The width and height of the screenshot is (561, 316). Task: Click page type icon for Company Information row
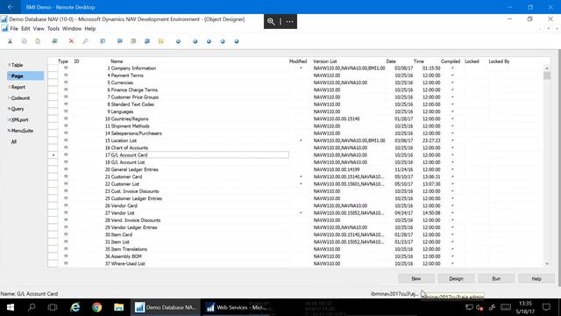pos(66,68)
